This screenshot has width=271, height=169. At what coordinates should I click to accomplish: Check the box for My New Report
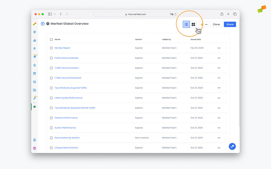tap(51, 48)
